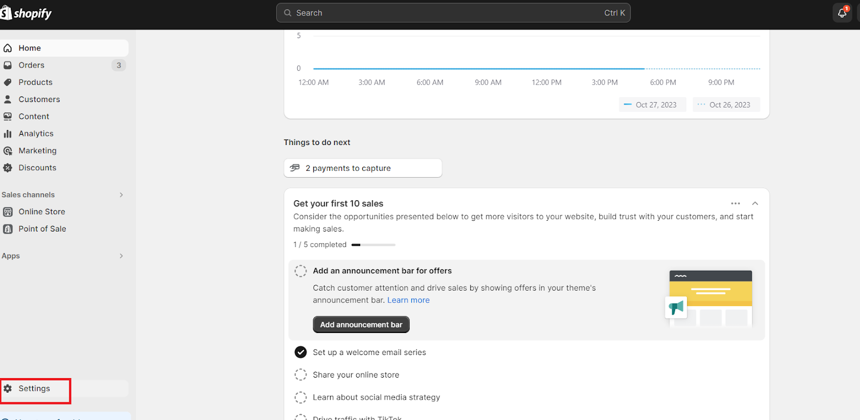Image resolution: width=860 pixels, height=420 pixels.
Task: Click the Orders inbox icon
Action: 8,65
